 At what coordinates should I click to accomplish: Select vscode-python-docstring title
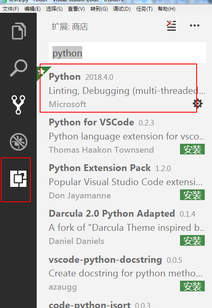point(105,260)
